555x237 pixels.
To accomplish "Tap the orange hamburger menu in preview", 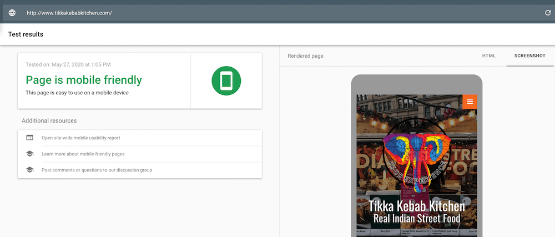I will pos(470,102).
